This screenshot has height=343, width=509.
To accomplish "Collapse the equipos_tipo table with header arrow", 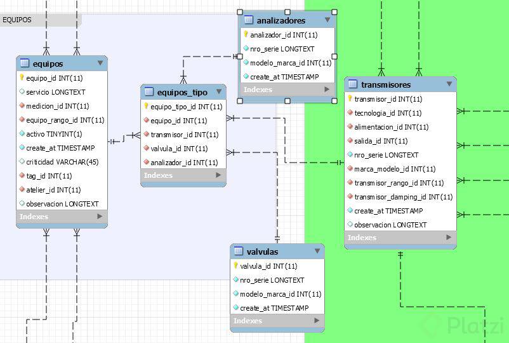I will click(x=219, y=91).
